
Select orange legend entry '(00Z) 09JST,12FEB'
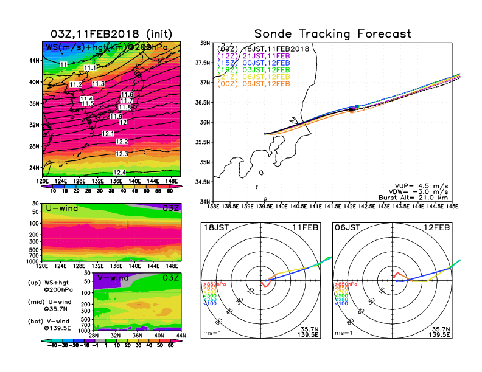254,84
